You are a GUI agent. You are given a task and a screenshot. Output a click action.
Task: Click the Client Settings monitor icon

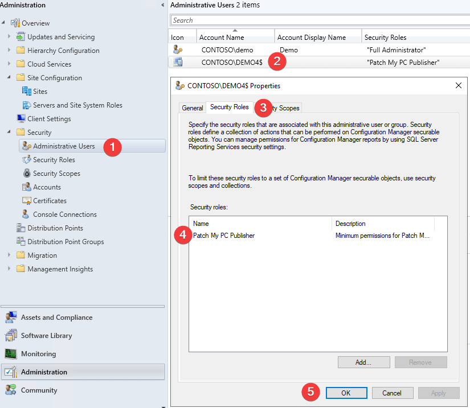click(21, 118)
